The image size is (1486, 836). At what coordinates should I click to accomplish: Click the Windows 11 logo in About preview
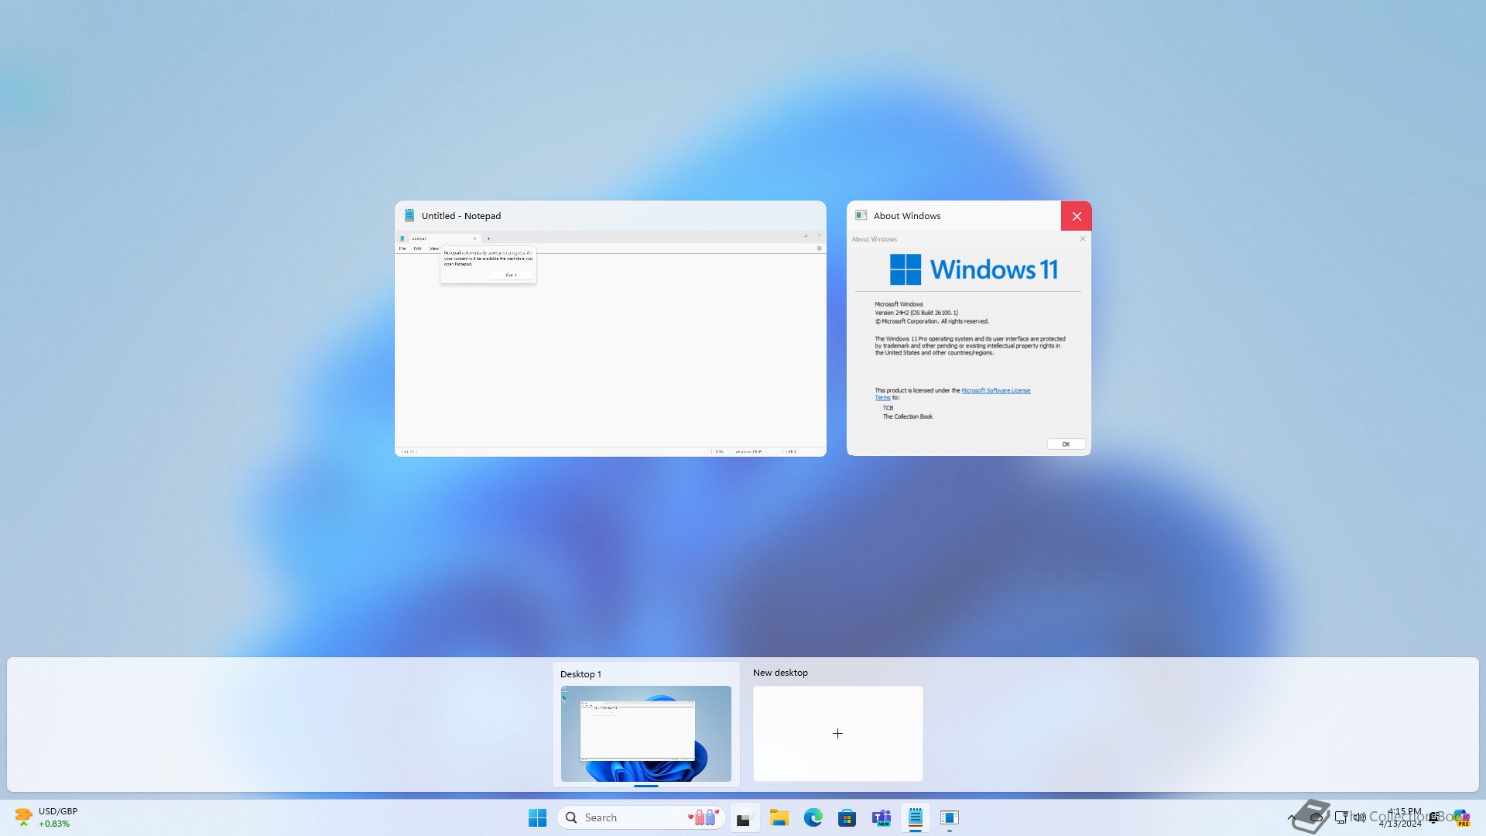(x=974, y=269)
